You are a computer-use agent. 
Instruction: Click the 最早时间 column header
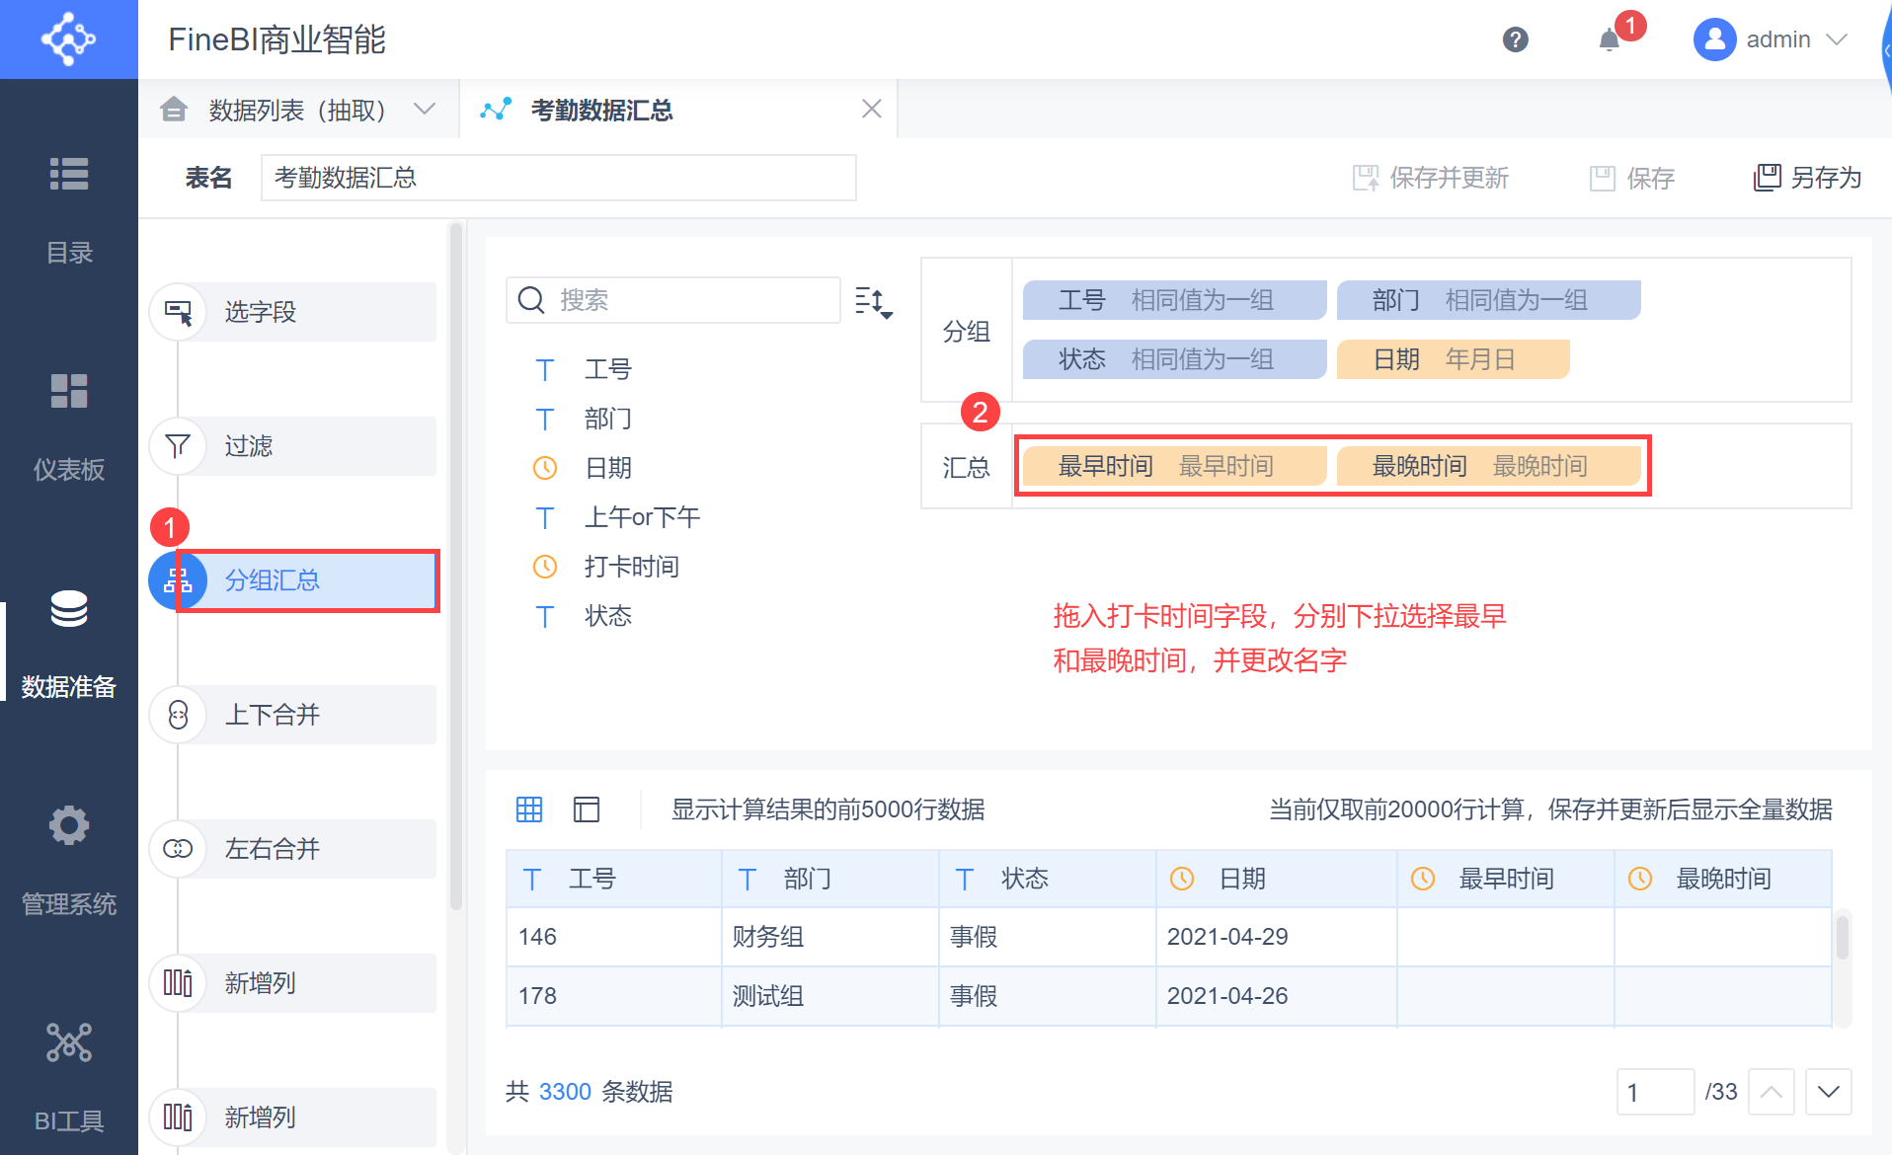point(1506,879)
